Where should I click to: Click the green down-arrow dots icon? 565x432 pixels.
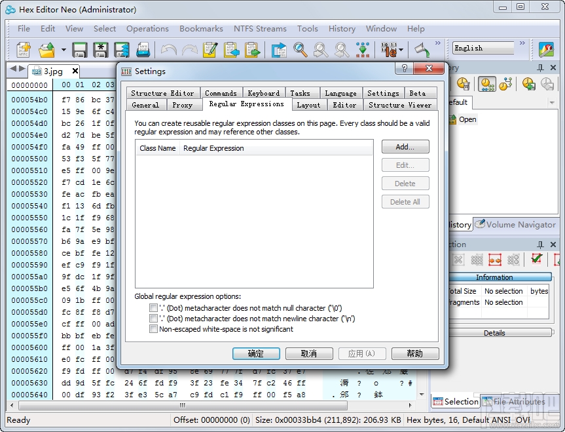click(x=363, y=50)
